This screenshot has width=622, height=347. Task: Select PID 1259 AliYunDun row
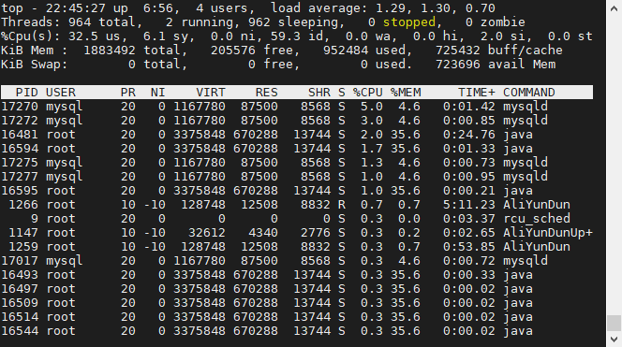coord(297,247)
